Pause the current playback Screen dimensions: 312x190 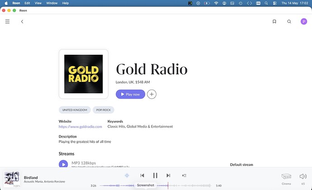(x=155, y=176)
